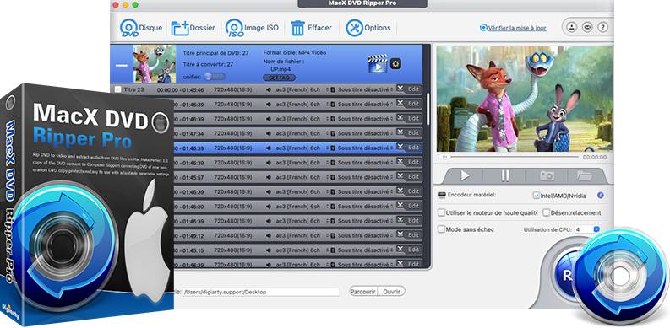670x328 pixels.
Task: Click the Parcourir button
Action: (363, 292)
